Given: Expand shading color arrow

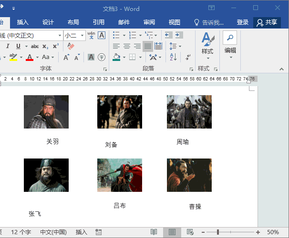Looking at the screenshot, I should pyautogui.click(x=124, y=58).
